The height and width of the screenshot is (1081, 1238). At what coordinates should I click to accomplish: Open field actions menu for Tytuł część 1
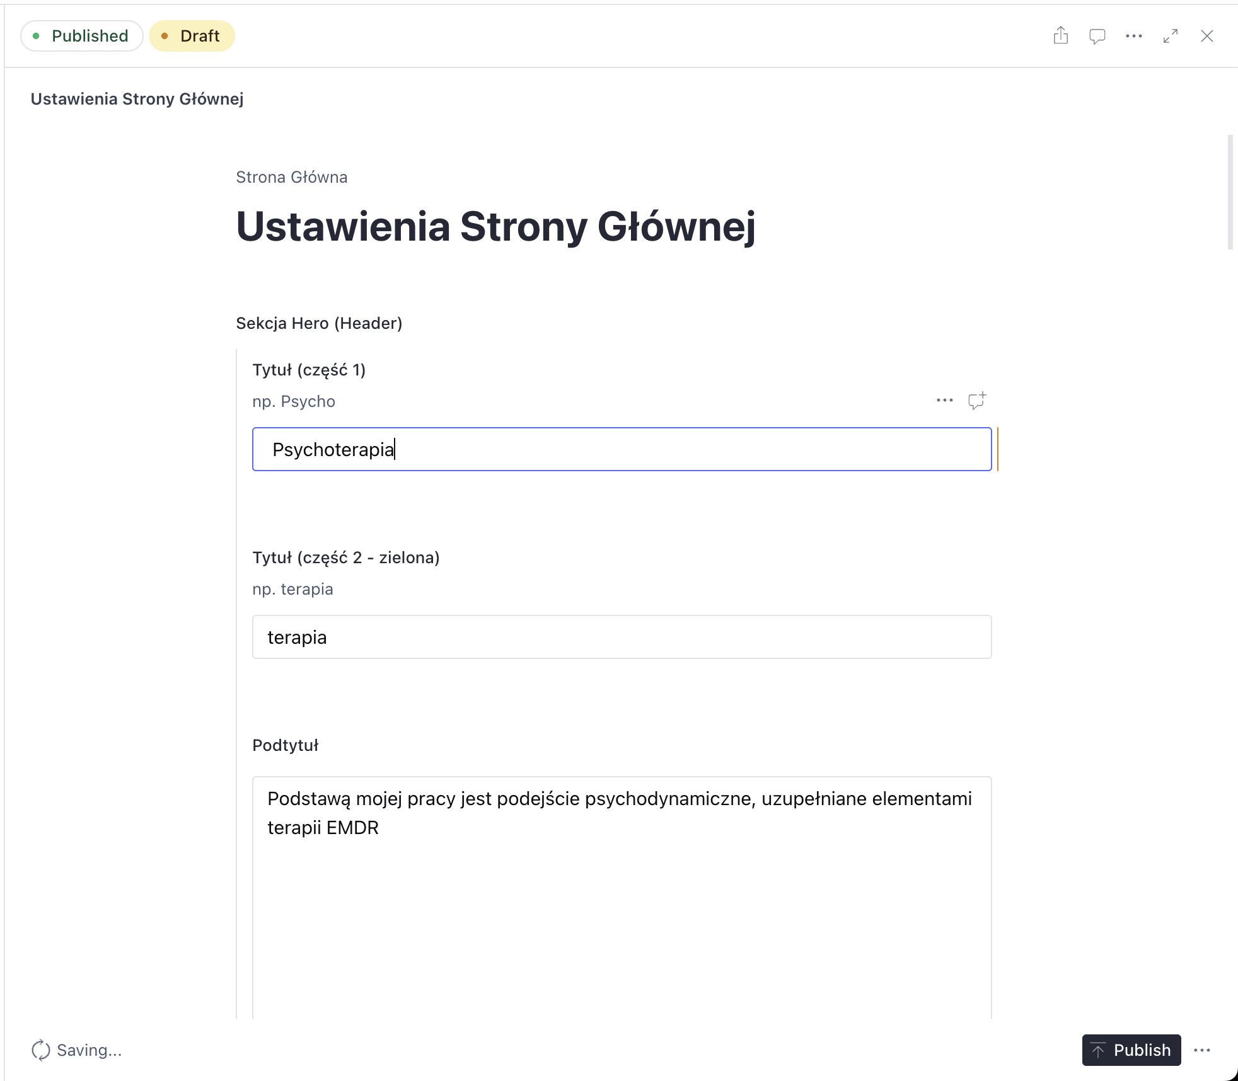pyautogui.click(x=945, y=401)
